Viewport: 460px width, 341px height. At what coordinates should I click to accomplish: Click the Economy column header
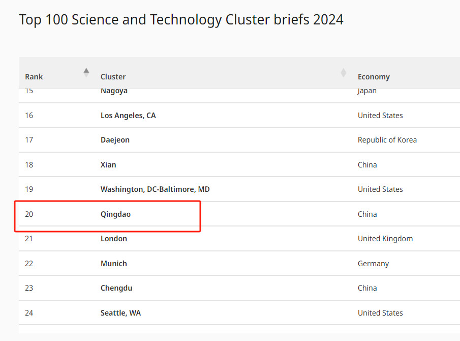(374, 77)
